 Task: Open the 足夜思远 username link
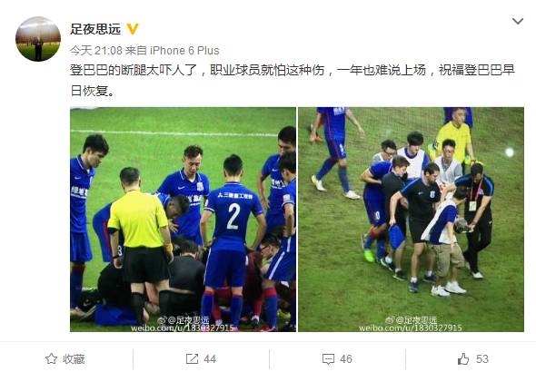pyautogui.click(x=95, y=29)
